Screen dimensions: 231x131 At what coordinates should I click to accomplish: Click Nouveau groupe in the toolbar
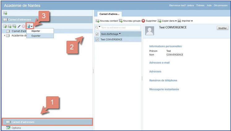coord(129,21)
